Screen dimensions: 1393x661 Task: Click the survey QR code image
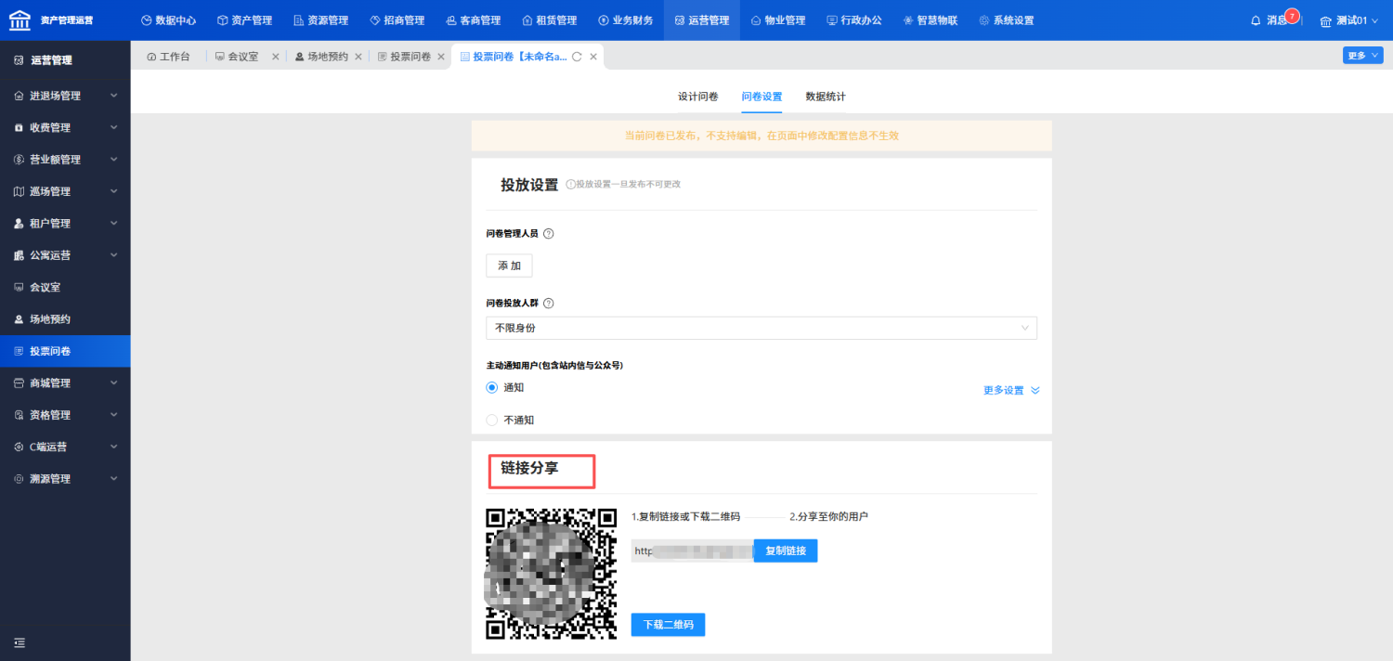tap(552, 573)
